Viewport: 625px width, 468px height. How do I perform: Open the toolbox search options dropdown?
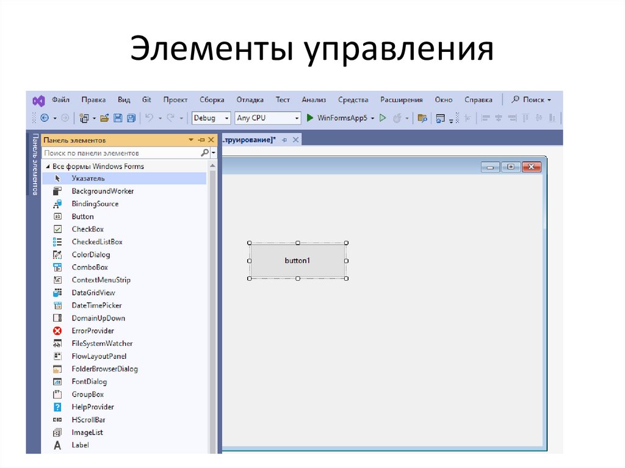click(214, 153)
